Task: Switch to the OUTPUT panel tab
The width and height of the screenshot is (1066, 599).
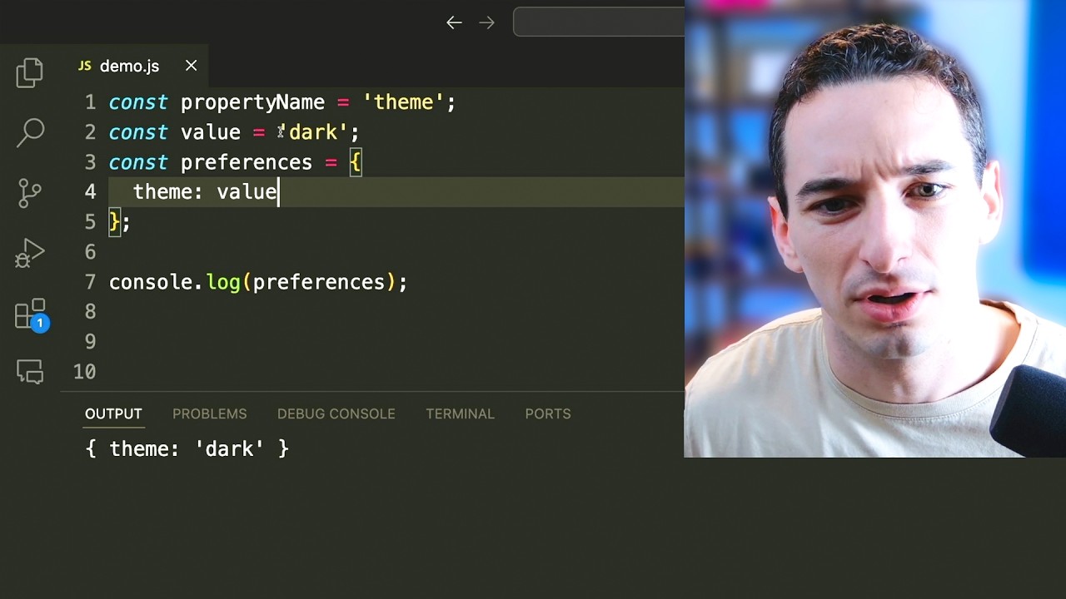Action: tap(113, 413)
